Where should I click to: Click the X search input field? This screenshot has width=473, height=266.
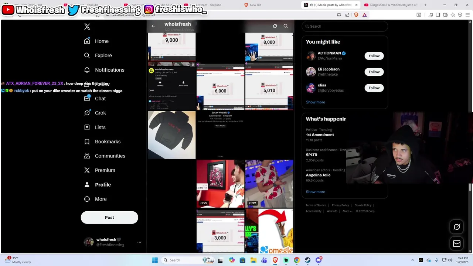click(x=345, y=26)
